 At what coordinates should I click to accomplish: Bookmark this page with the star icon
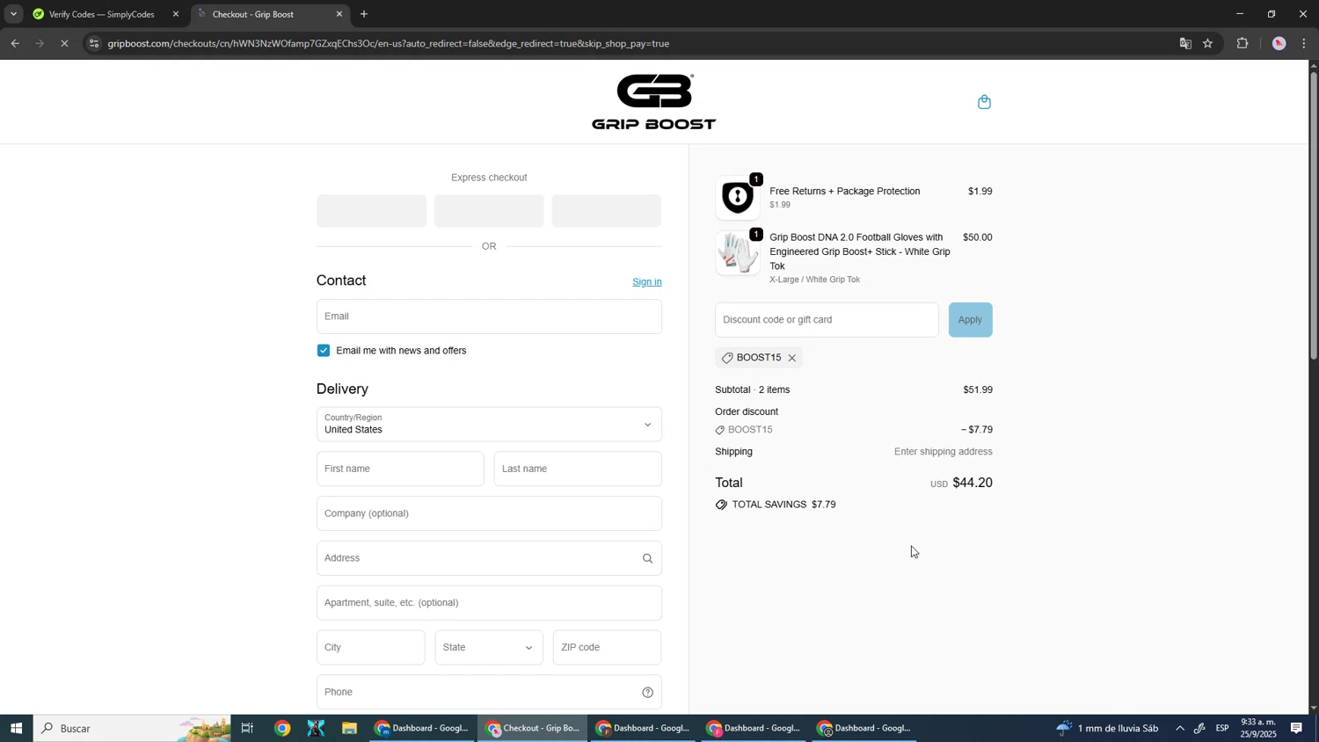[x=1208, y=43]
